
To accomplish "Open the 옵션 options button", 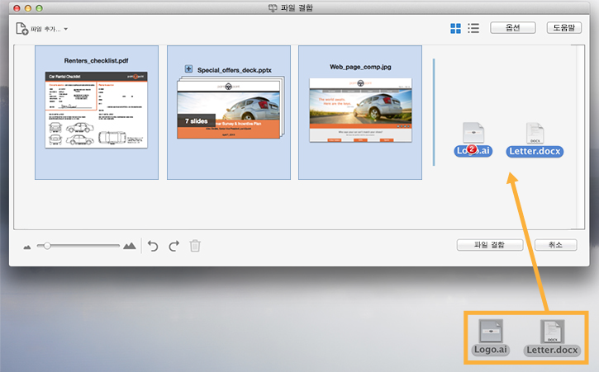I will click(x=513, y=27).
